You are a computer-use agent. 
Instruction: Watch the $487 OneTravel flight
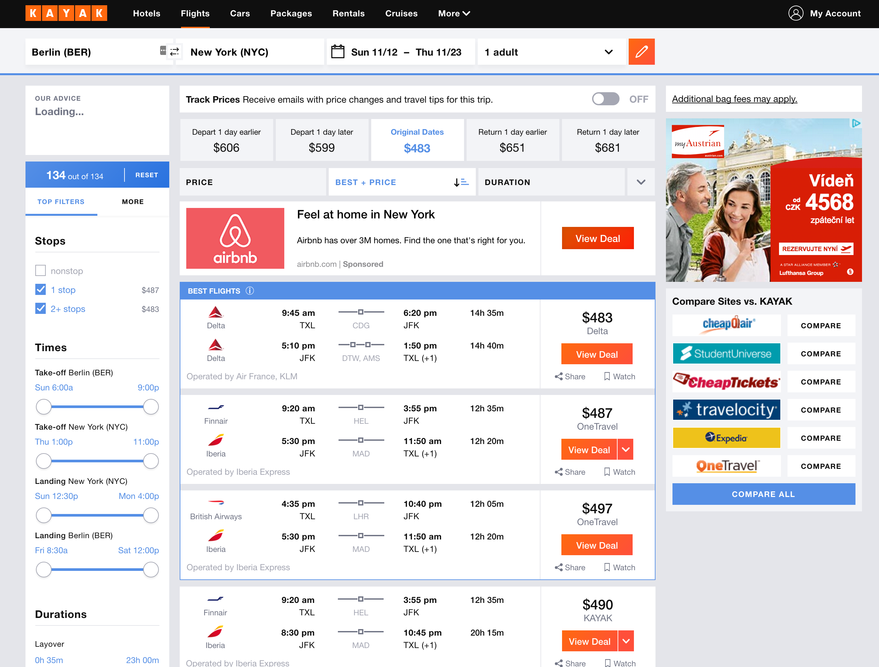[619, 472]
